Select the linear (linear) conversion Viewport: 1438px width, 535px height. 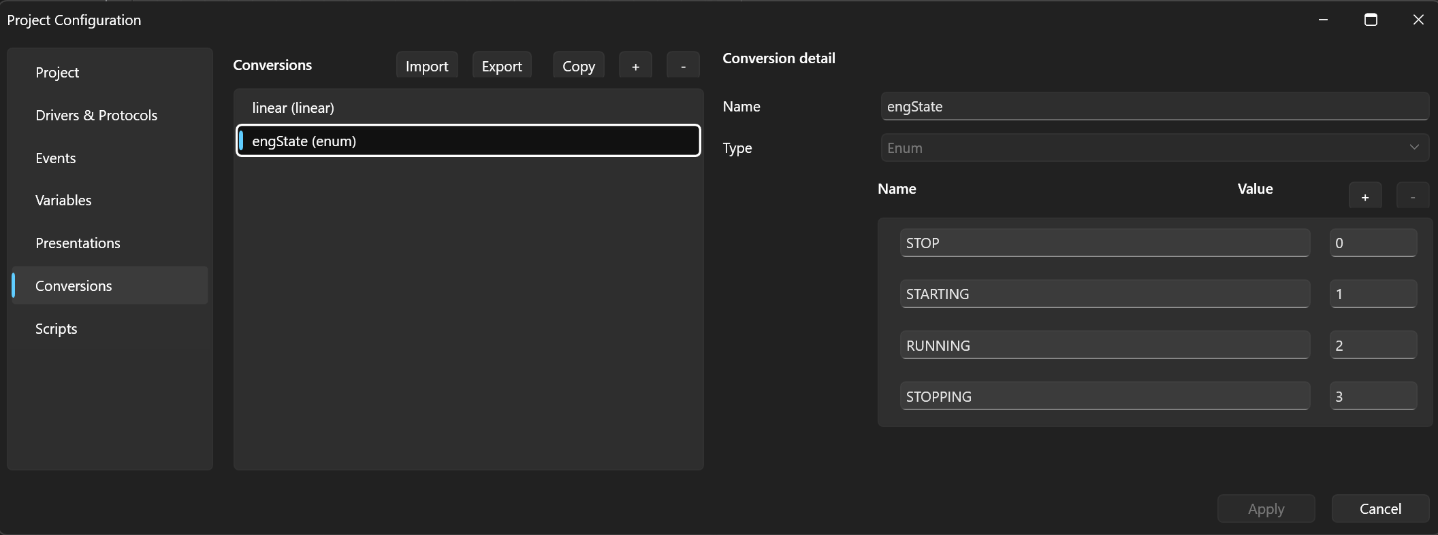click(468, 107)
